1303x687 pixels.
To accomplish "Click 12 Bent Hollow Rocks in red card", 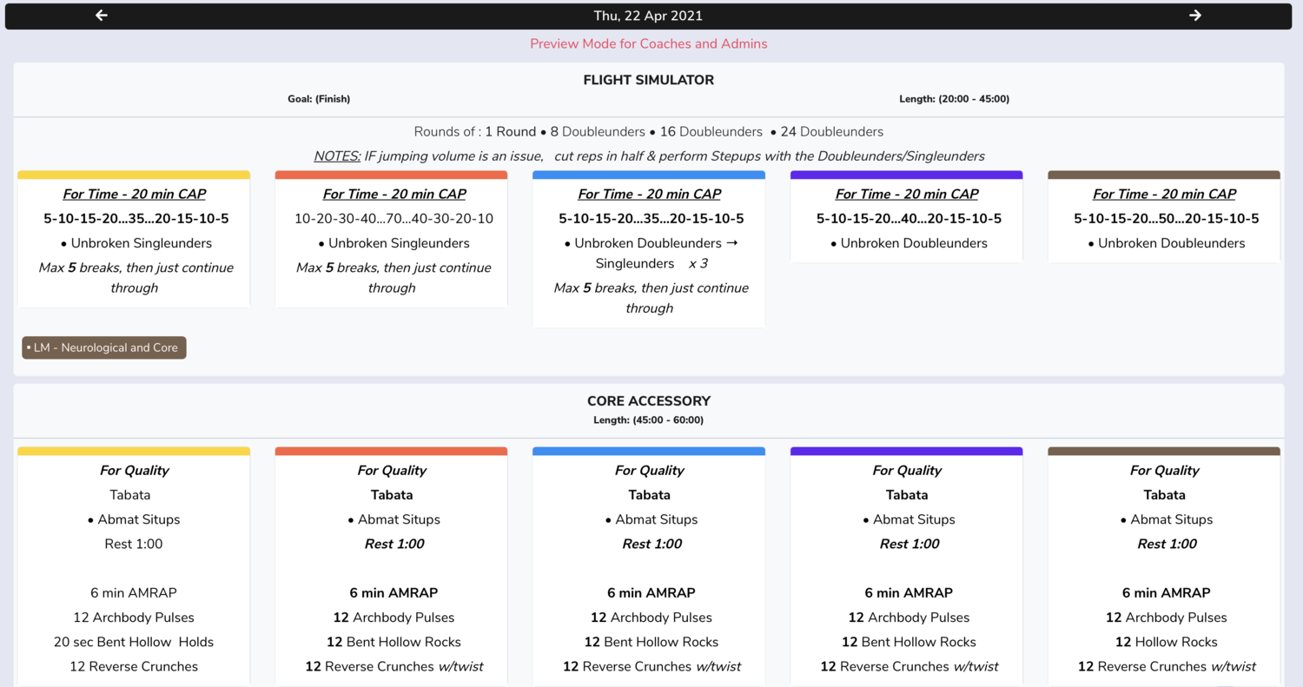I will click(394, 642).
